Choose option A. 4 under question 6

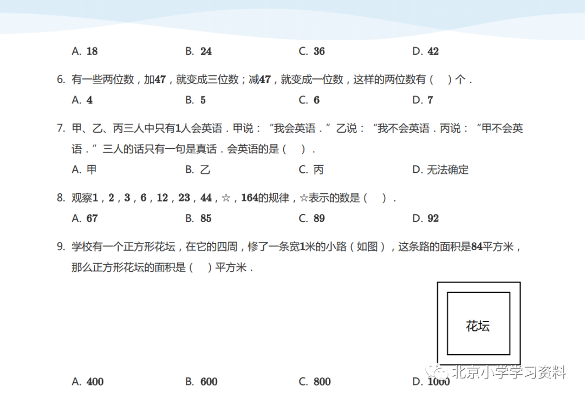pos(82,100)
